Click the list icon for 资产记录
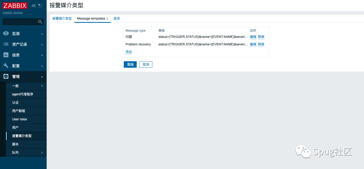 click(x=6, y=44)
